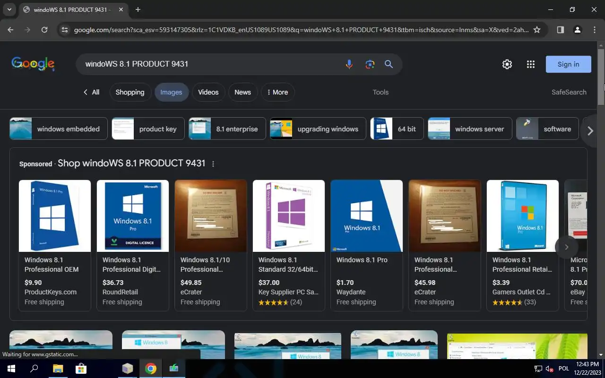The height and width of the screenshot is (378, 605).
Task: Open search Tools options
Action: [380, 92]
